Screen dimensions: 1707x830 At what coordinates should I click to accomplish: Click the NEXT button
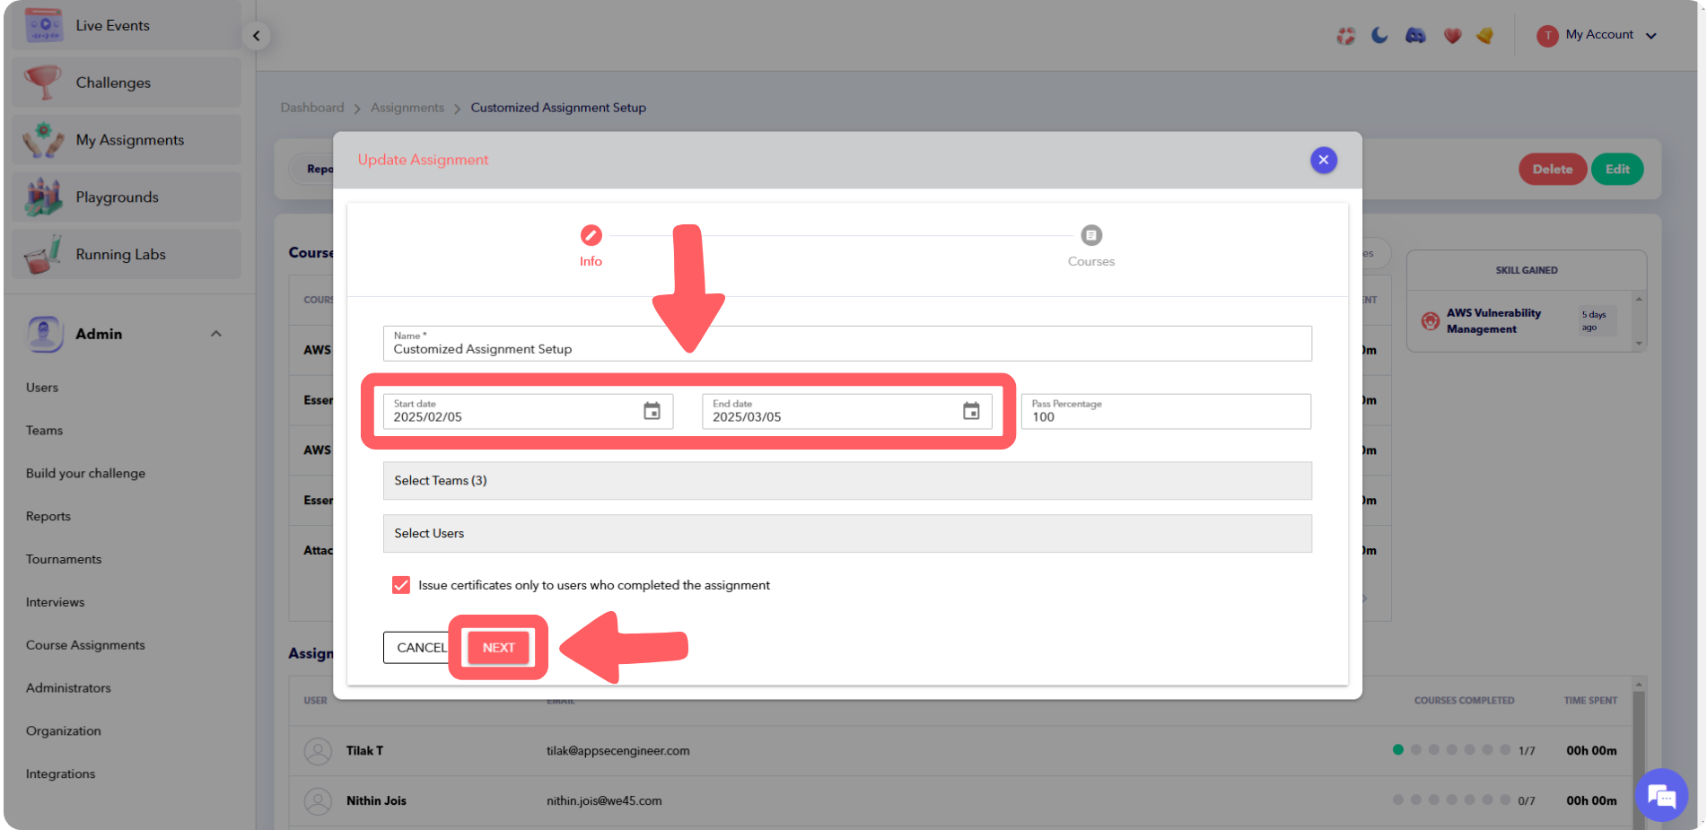(498, 647)
